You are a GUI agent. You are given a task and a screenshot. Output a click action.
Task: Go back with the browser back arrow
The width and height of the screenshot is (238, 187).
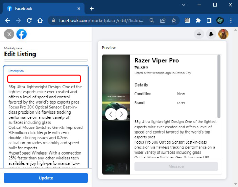tap(7, 20)
